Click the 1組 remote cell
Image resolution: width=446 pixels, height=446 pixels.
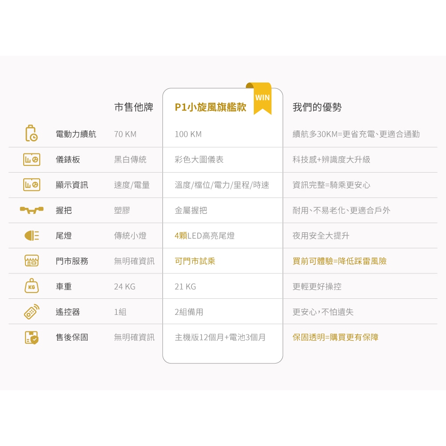(120, 312)
